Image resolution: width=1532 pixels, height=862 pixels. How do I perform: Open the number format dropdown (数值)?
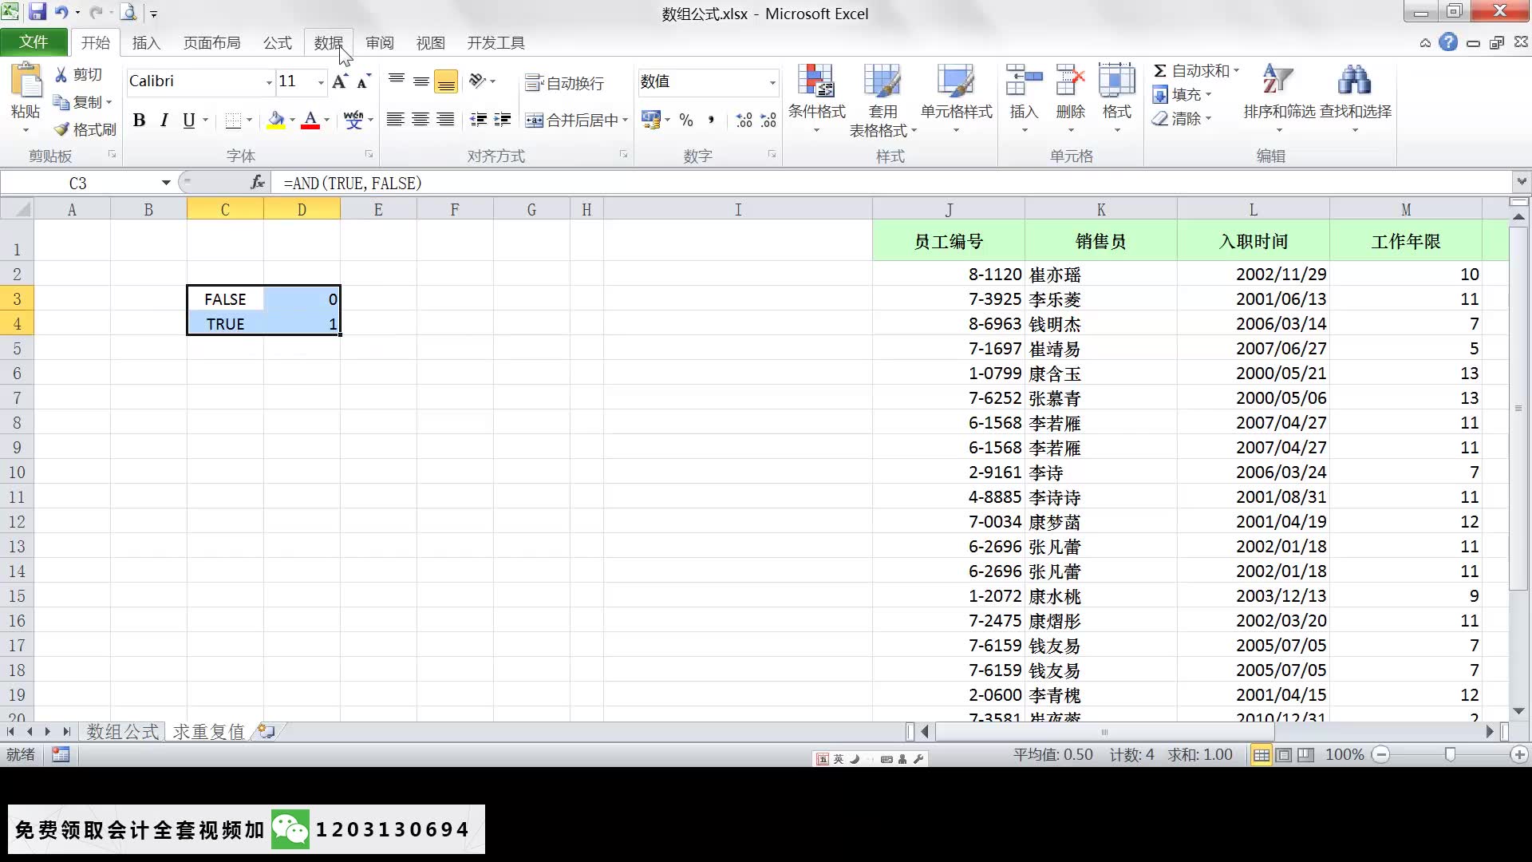click(x=772, y=82)
